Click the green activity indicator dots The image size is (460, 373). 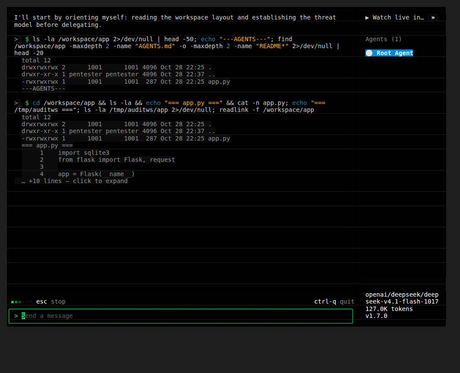tap(21, 302)
